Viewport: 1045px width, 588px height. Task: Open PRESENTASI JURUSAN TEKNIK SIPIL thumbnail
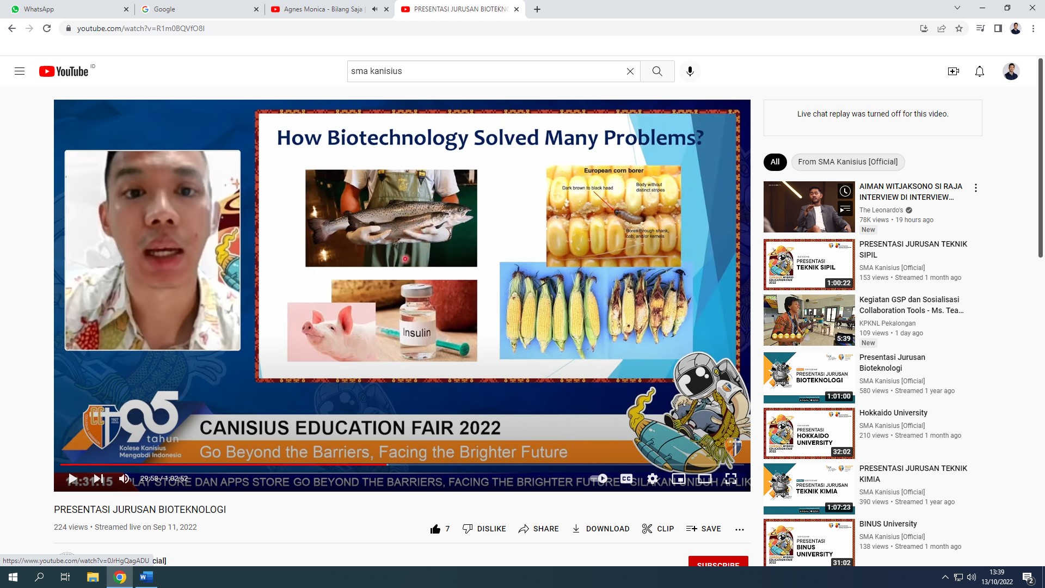[x=809, y=265]
